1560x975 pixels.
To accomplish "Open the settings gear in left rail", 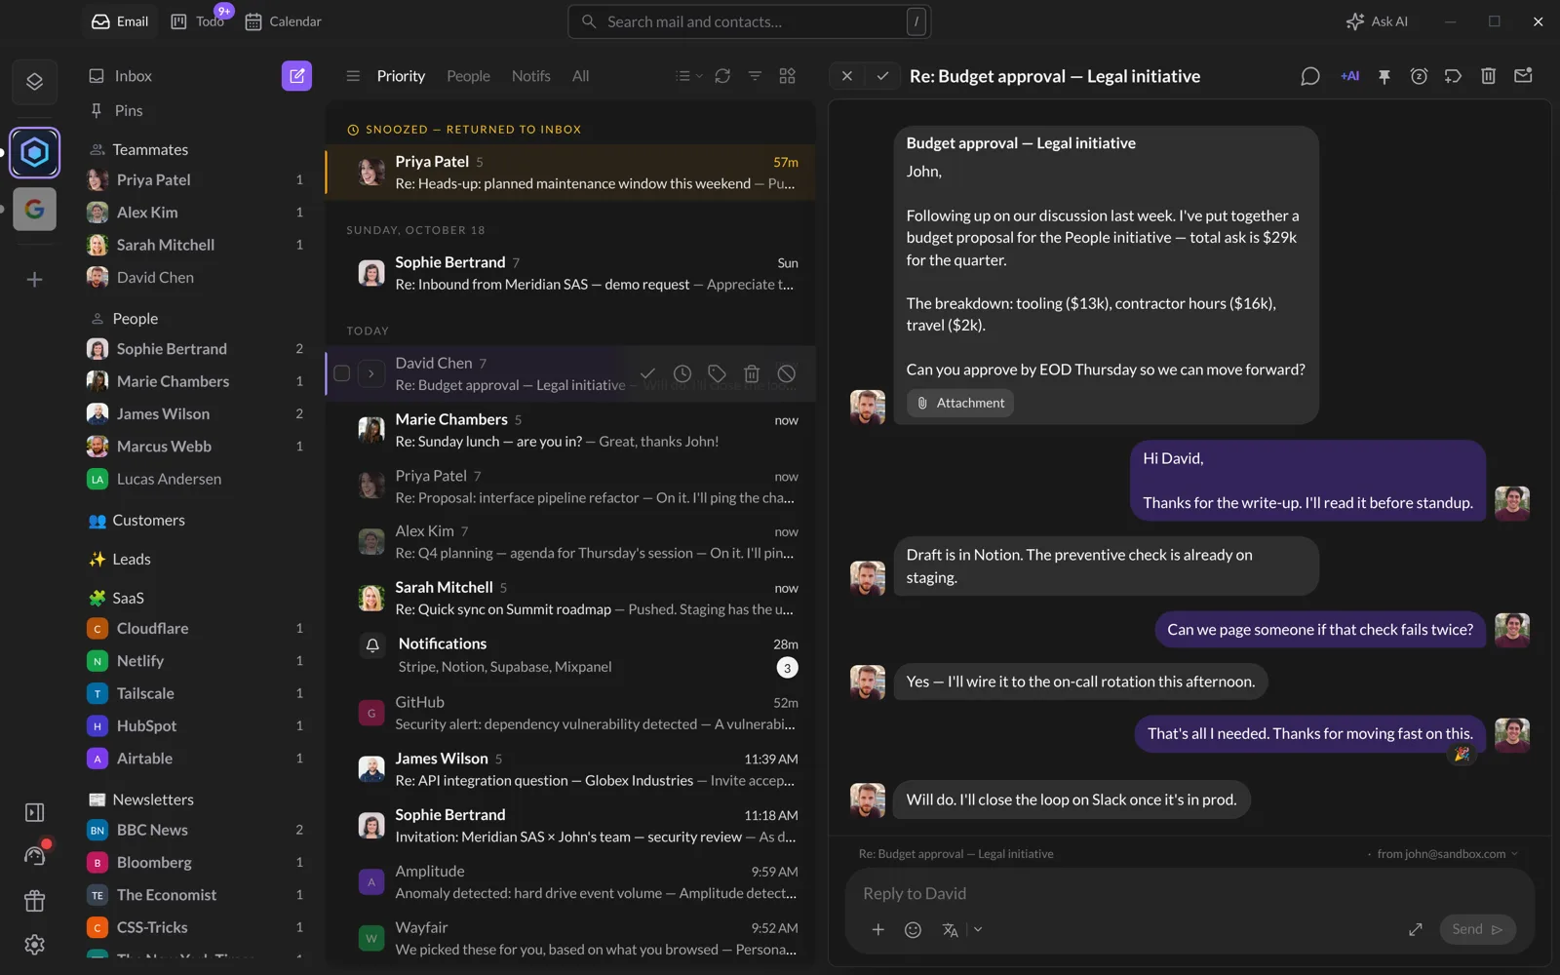I will coord(35,944).
